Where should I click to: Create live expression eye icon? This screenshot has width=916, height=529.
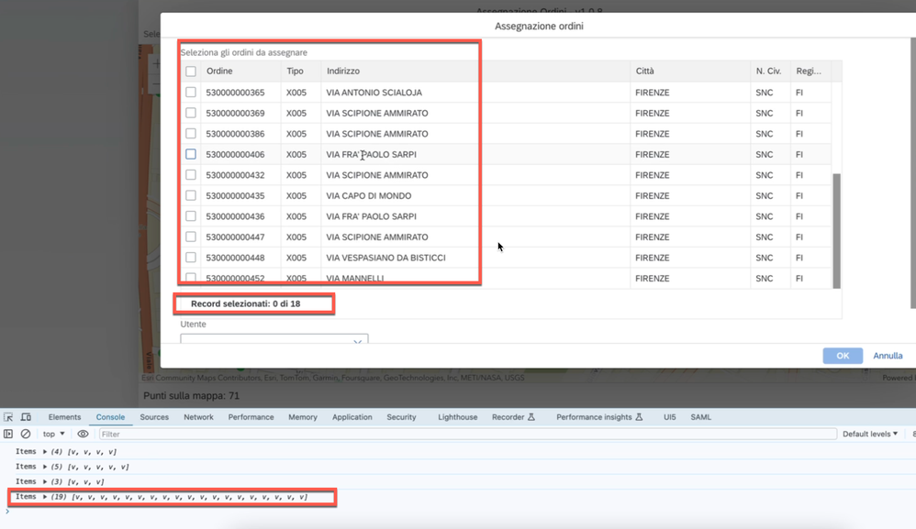point(83,434)
